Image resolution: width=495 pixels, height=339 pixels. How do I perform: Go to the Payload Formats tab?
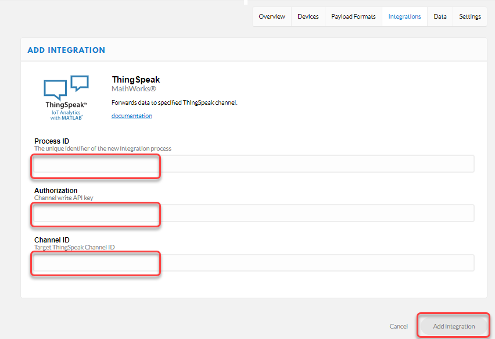353,16
